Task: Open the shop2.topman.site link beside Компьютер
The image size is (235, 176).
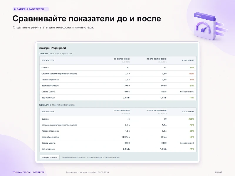Action: [63, 105]
